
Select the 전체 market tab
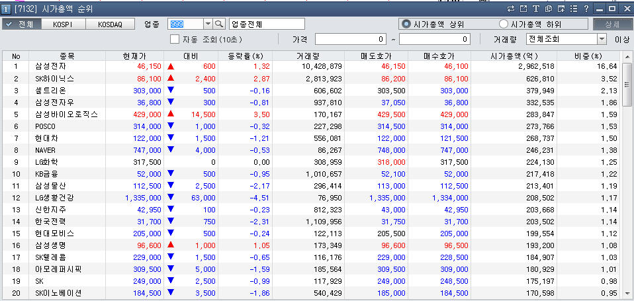coord(21,24)
